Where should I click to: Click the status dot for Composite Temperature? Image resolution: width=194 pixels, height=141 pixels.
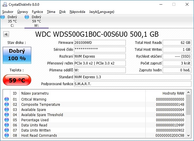tap(7, 104)
